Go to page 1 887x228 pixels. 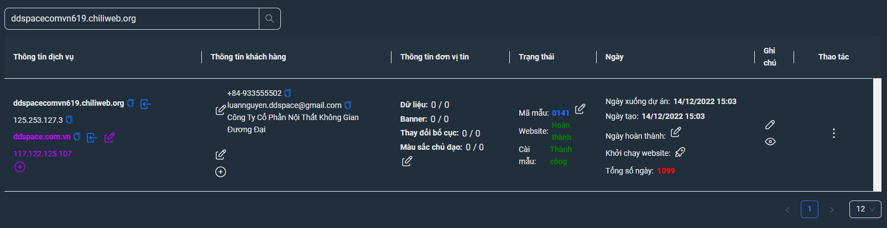pyautogui.click(x=810, y=209)
